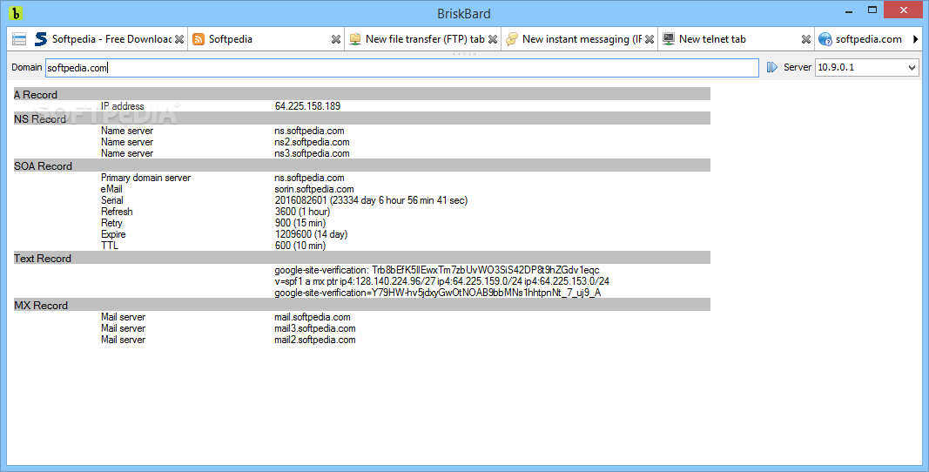Select the Text Record section header
The image size is (929, 472).
pos(362,258)
